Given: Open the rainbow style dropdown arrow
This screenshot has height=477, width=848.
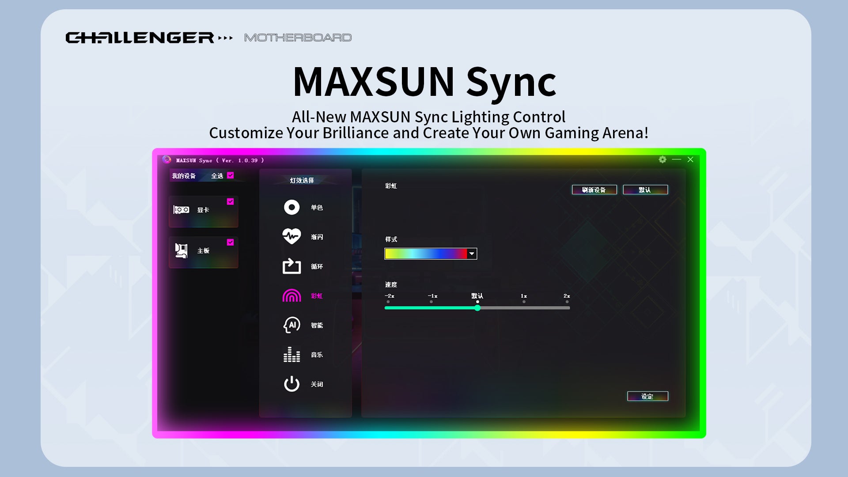Looking at the screenshot, I should coord(472,254).
